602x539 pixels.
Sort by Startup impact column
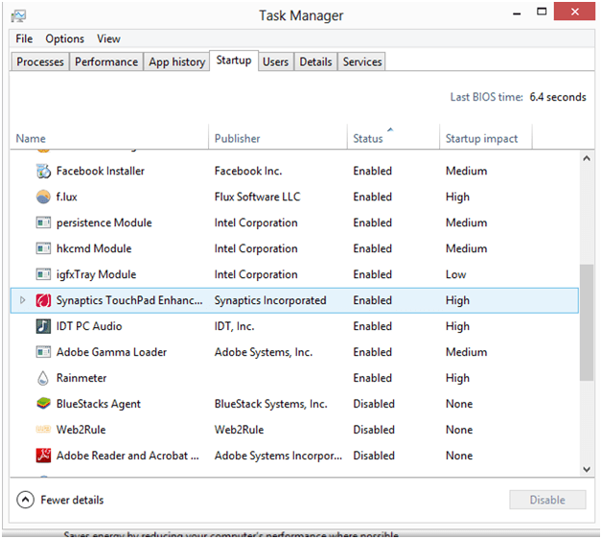coord(481,139)
